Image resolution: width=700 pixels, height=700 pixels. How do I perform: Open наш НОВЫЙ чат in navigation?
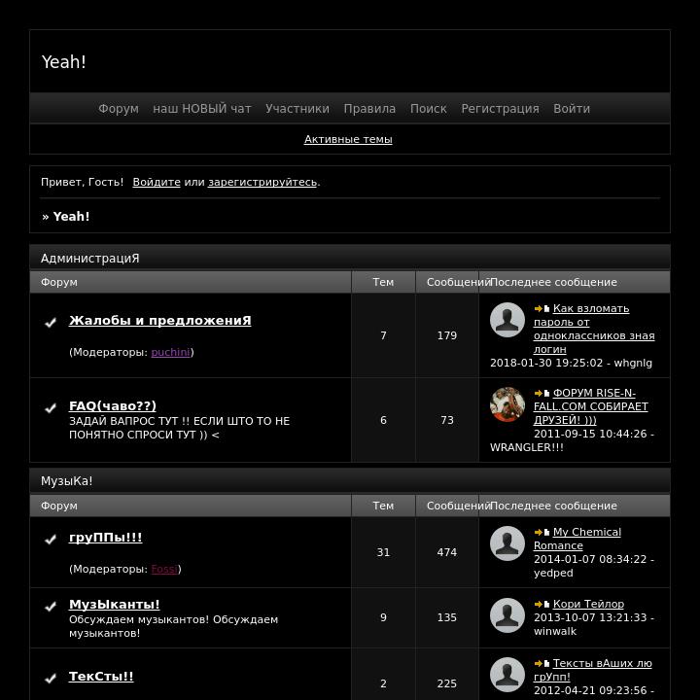click(202, 109)
